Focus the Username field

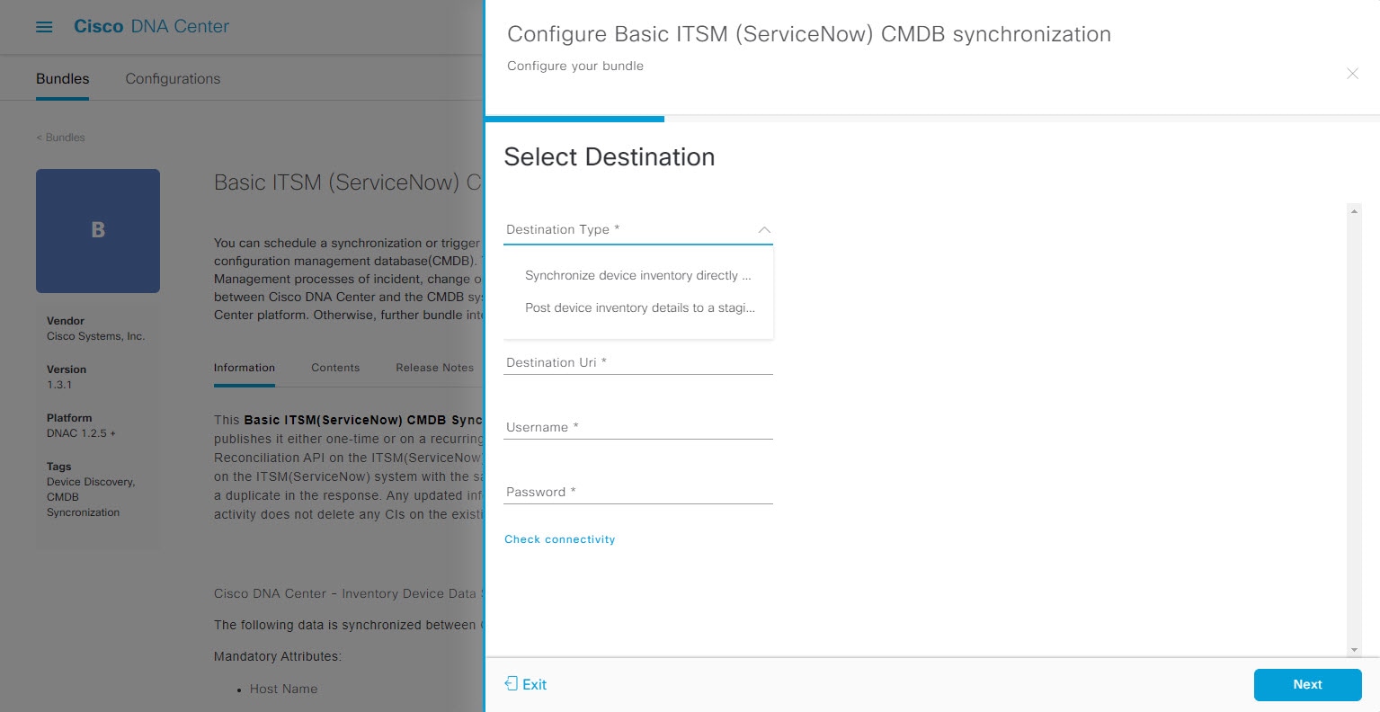[638, 427]
